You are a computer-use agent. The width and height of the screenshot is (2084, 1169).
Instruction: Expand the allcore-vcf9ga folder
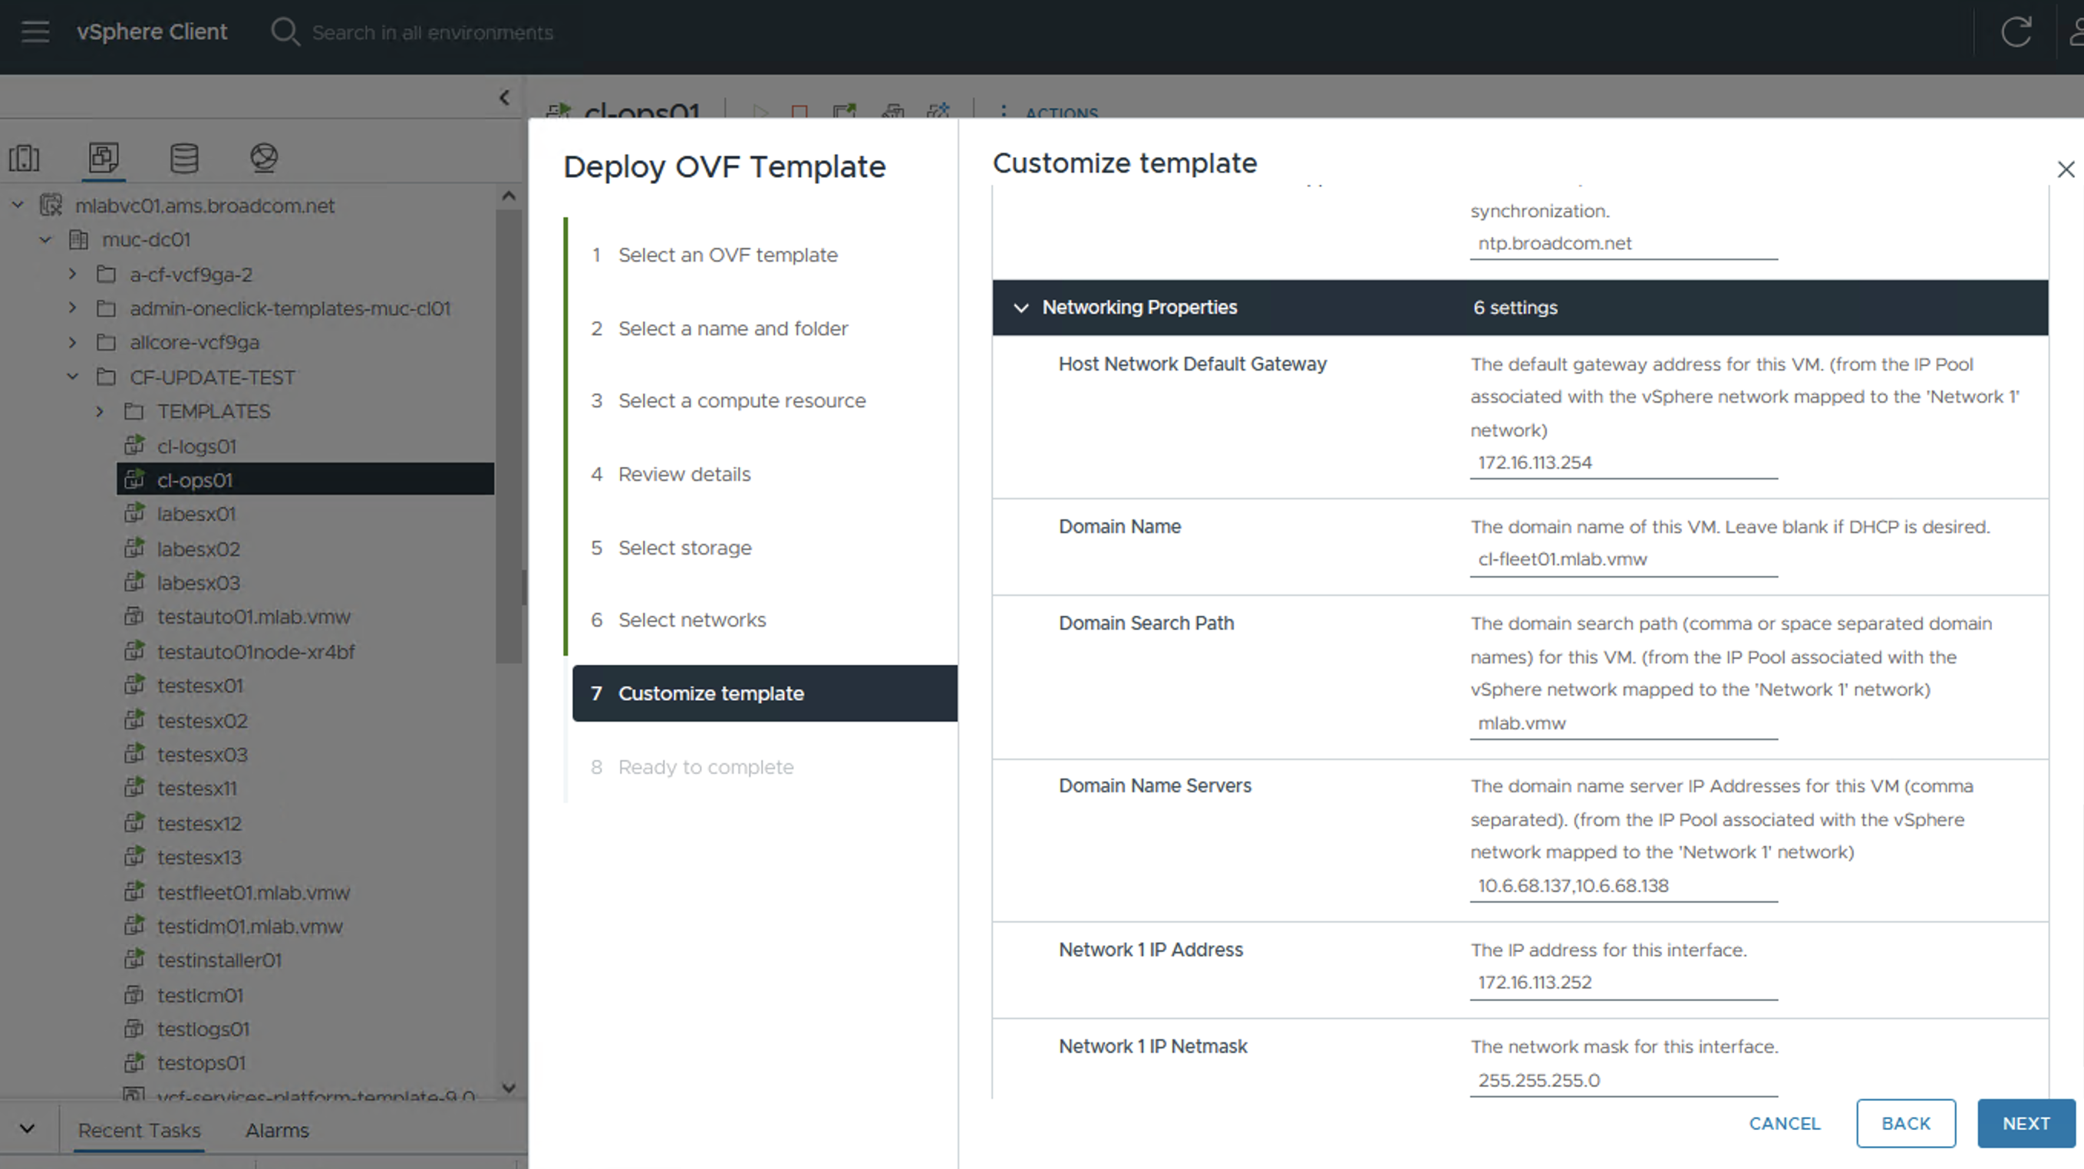point(73,342)
